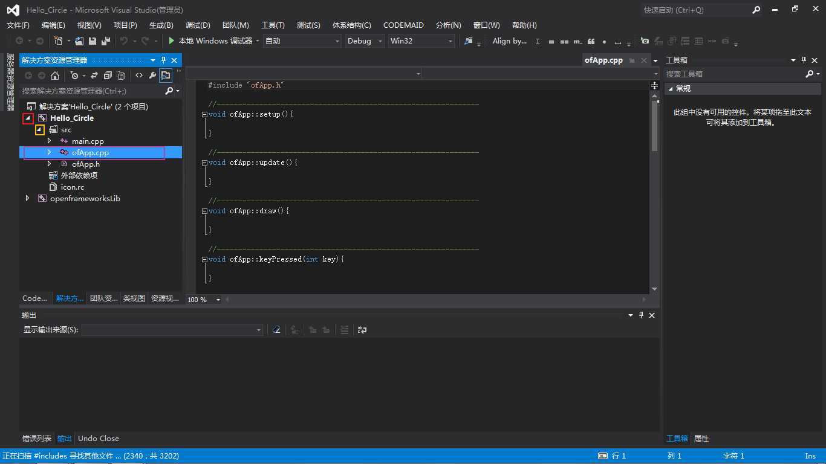This screenshot has height=464, width=826.
Task: Click the Align by m_ icon
Action: [577, 41]
